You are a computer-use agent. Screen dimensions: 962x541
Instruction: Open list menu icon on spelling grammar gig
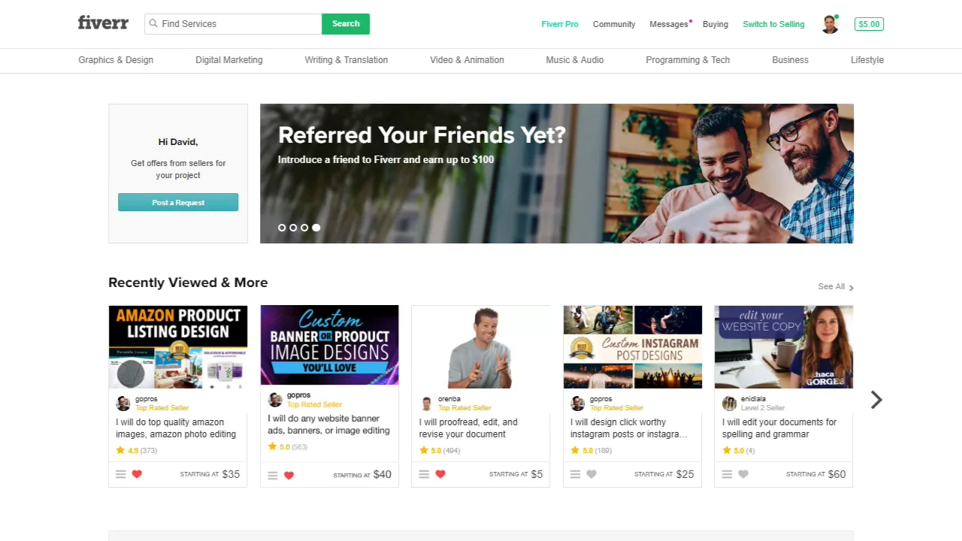click(x=727, y=474)
